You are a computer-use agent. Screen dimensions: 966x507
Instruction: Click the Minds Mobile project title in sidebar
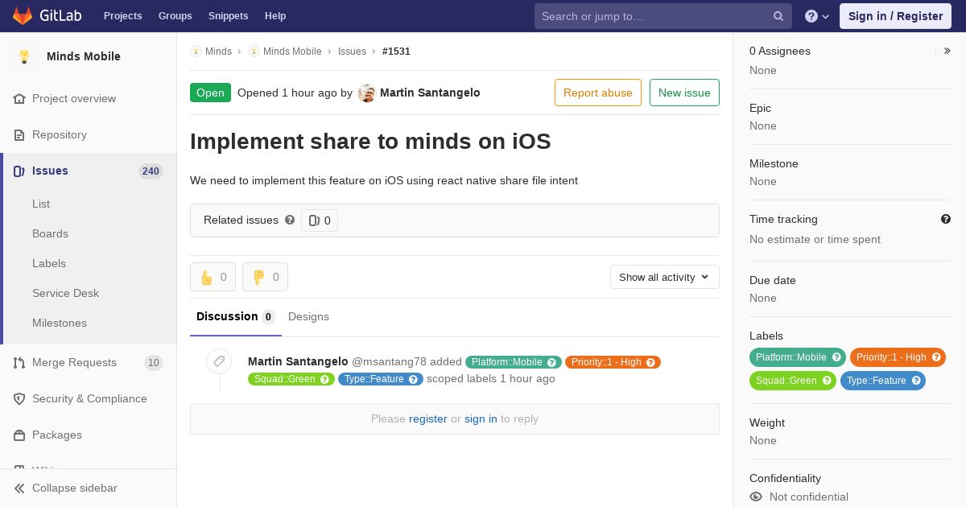84,56
